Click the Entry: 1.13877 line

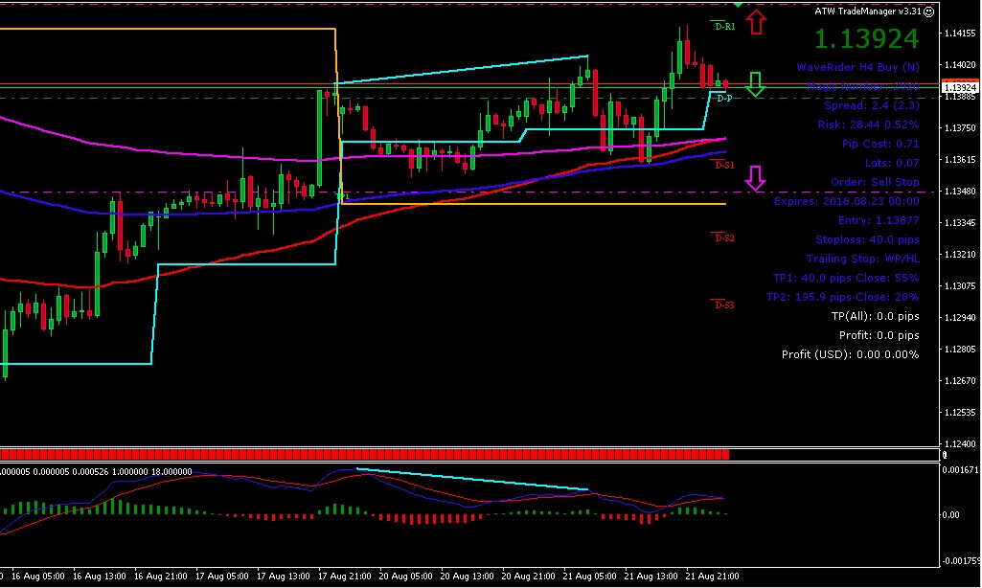879,220
